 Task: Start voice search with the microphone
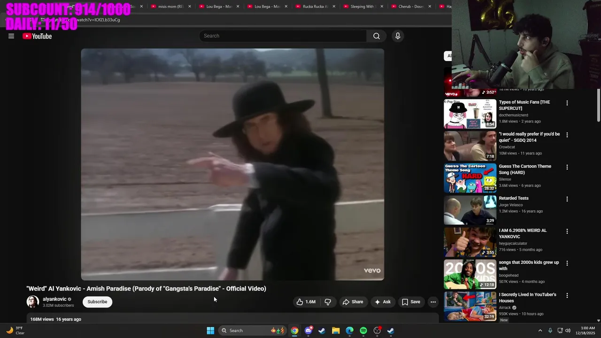tap(398, 36)
